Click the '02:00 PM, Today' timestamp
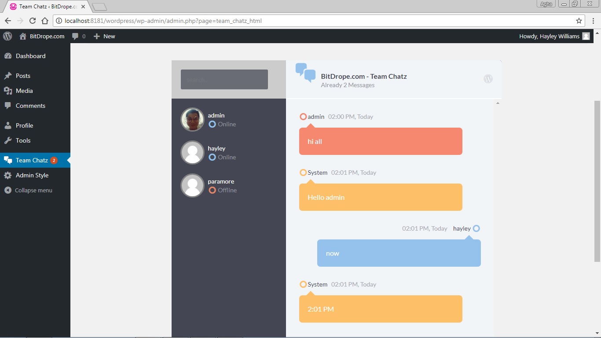Screen dimensions: 601x338 click(351, 117)
